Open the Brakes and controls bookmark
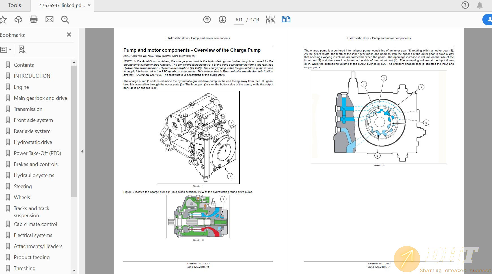This screenshot has height=274, width=492. (x=36, y=164)
